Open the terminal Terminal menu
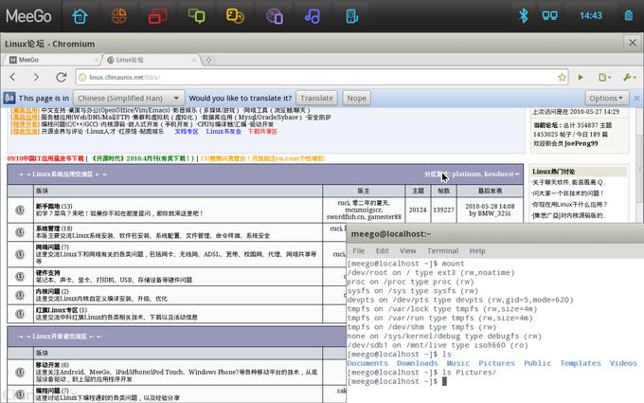The image size is (644, 403). (443, 250)
